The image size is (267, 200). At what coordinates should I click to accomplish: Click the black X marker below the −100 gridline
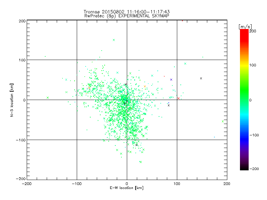pyautogui.click(x=137, y=145)
